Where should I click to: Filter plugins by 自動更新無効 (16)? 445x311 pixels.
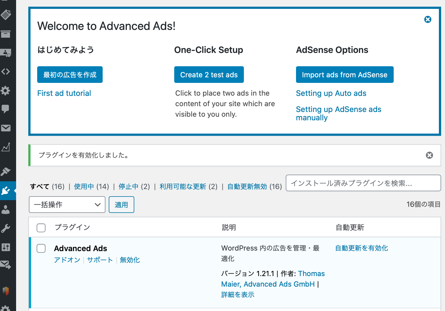click(254, 187)
